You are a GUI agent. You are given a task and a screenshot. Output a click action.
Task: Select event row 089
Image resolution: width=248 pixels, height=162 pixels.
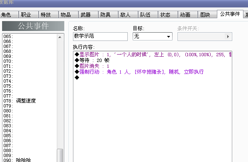(x=30, y=155)
